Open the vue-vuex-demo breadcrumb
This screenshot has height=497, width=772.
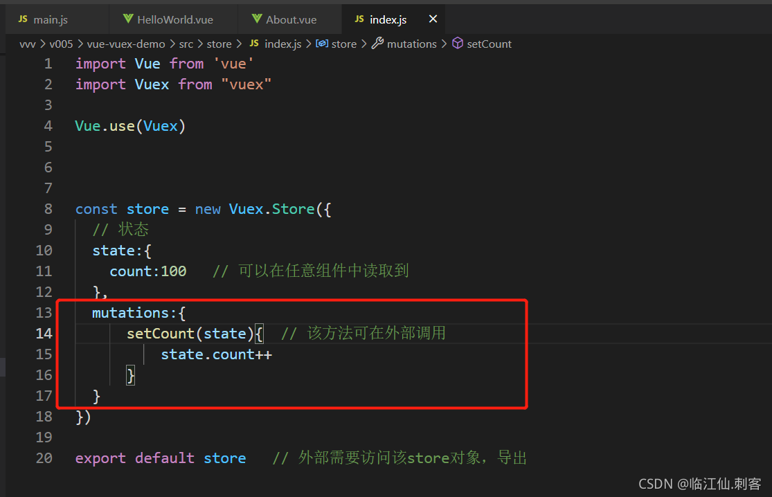tap(126, 44)
